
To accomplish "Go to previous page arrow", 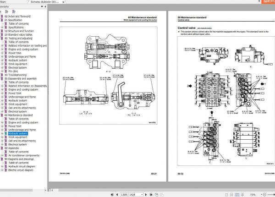I will pyautogui.click(x=117, y=195).
